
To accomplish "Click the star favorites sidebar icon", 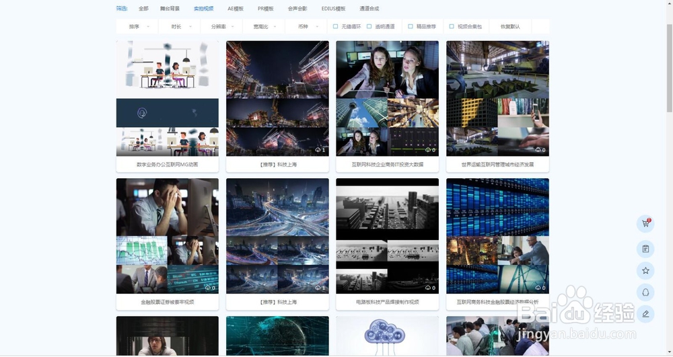I will coord(645,271).
